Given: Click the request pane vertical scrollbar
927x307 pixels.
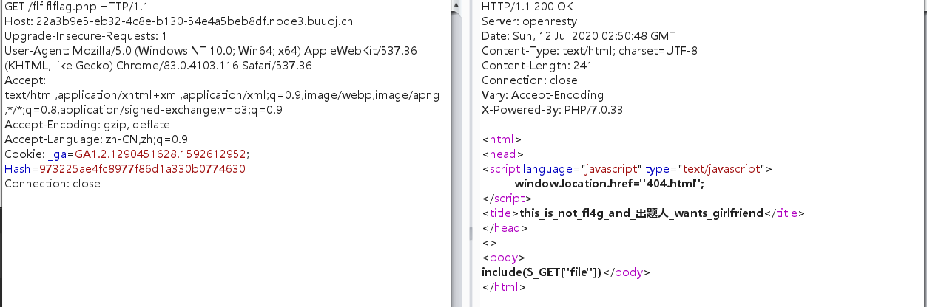Looking at the screenshot, I should (454, 153).
